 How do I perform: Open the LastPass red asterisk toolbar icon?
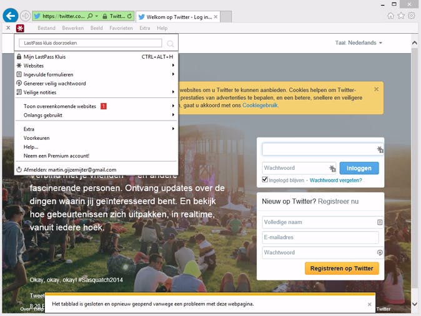[20, 28]
